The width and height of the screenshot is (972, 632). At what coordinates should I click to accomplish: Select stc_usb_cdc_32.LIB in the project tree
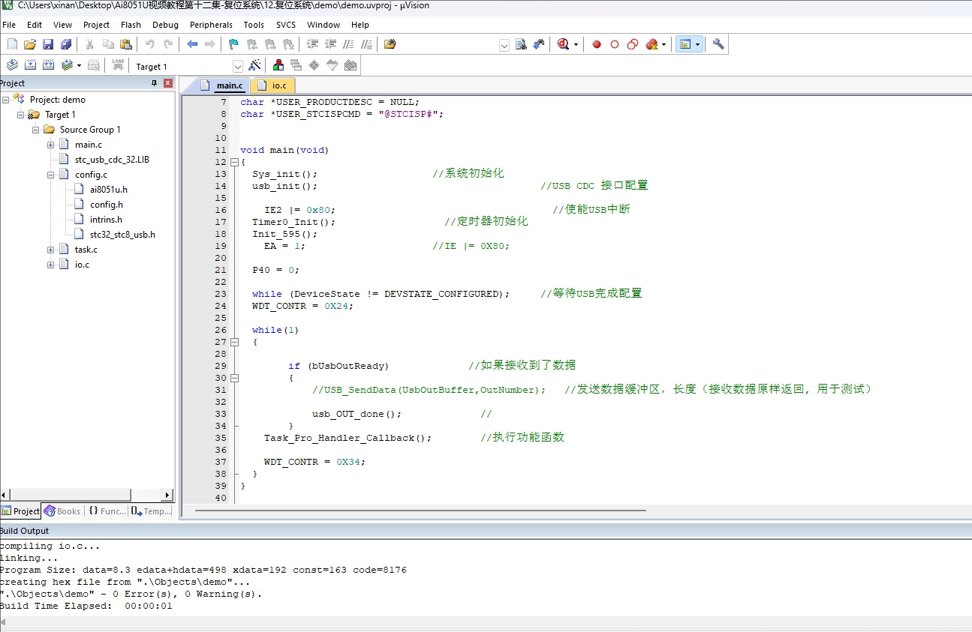[112, 160]
